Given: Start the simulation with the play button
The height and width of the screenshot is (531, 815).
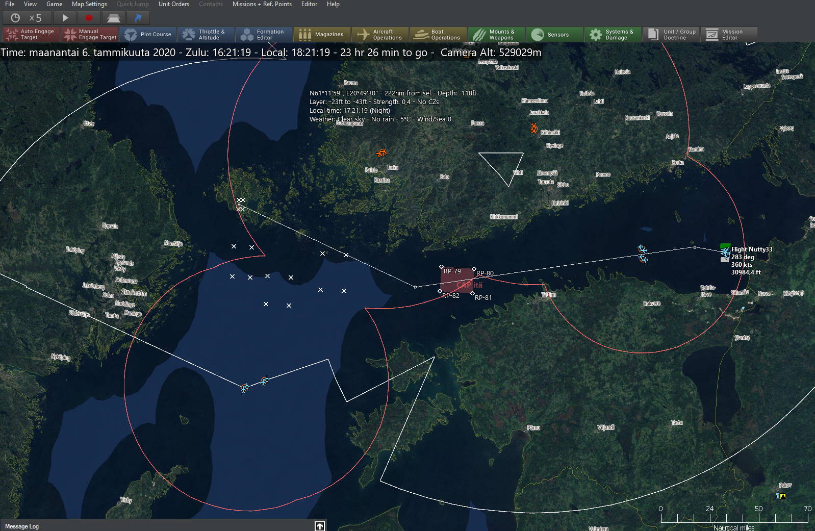Looking at the screenshot, I should 65,18.
